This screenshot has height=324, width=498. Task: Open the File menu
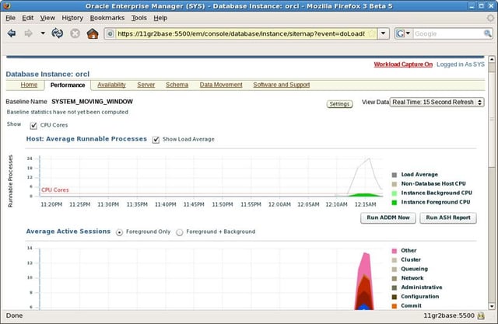(10, 18)
